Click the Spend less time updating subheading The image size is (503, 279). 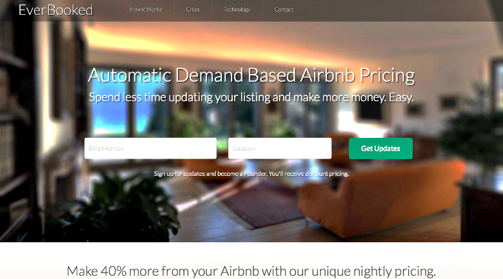[x=252, y=97]
